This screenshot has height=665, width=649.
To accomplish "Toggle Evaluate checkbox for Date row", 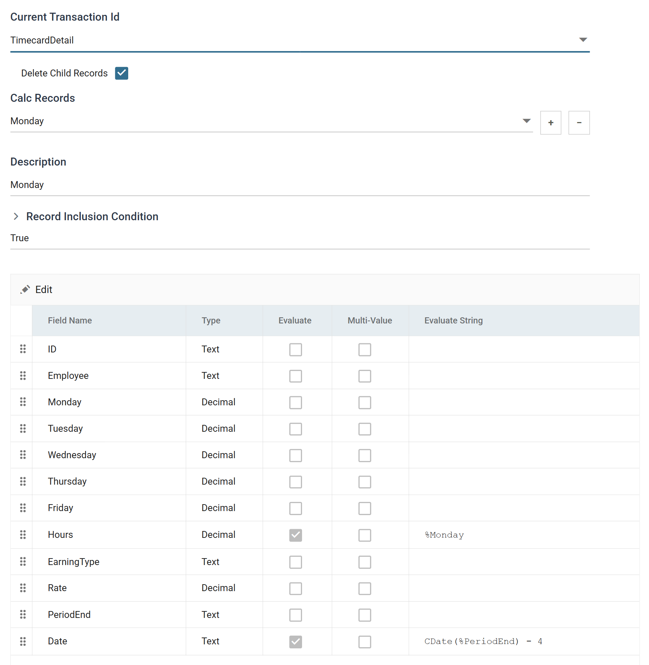I will pyautogui.click(x=296, y=642).
